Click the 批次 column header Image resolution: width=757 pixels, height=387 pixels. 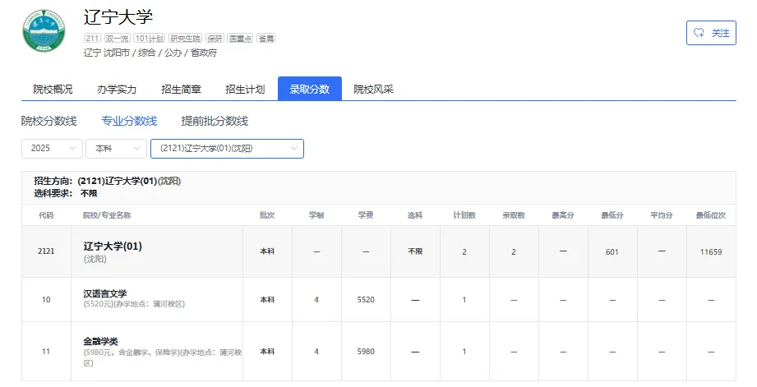click(x=267, y=215)
